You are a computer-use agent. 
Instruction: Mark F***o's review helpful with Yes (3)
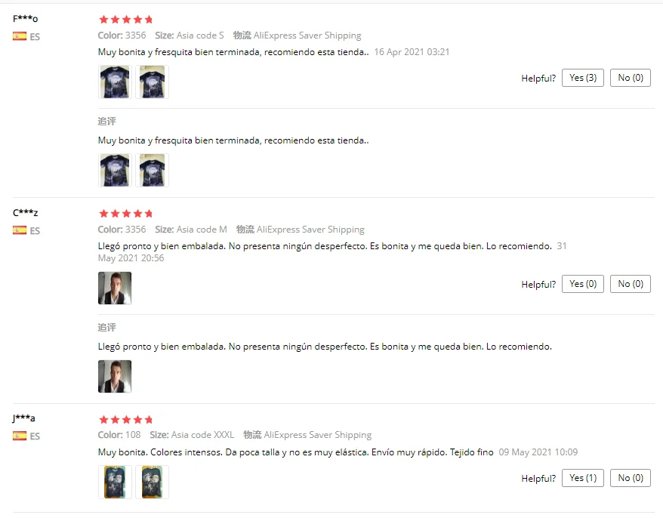click(583, 78)
